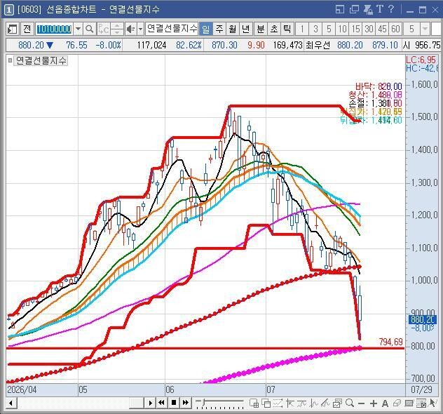
Task: Click the symbol name field 연결선물지수
Action: pyautogui.click(x=172, y=29)
